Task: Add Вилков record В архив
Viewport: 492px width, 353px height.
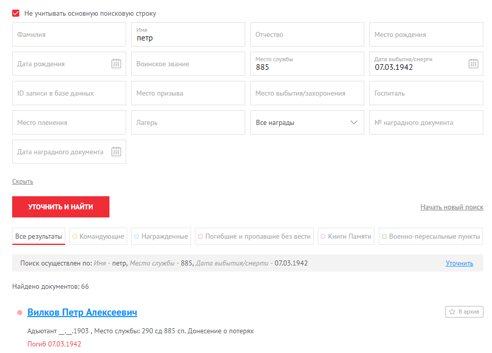Action: pyautogui.click(x=464, y=312)
